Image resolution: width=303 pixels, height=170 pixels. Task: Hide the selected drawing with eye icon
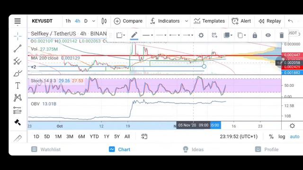click(x=268, y=35)
